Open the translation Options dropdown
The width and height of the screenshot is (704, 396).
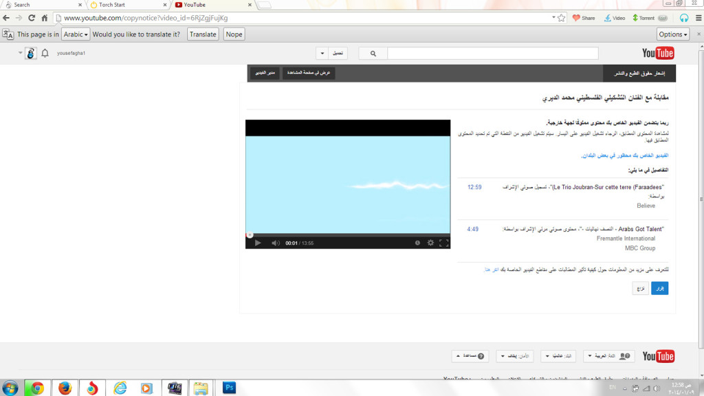[x=672, y=34]
